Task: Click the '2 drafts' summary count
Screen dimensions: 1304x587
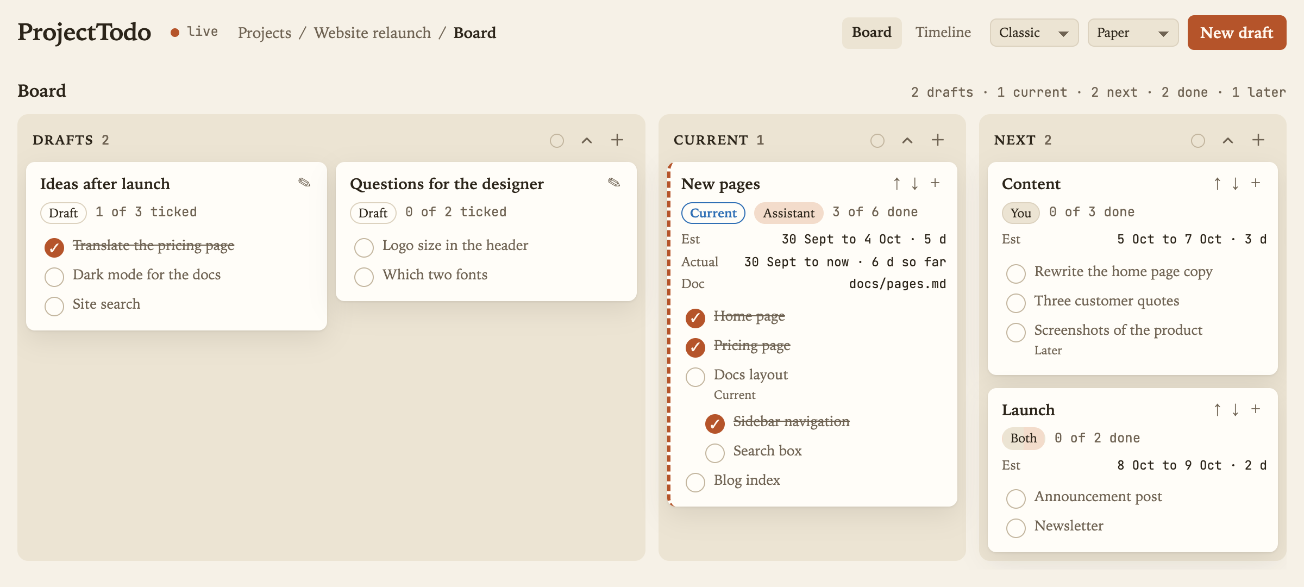Action: point(942,92)
